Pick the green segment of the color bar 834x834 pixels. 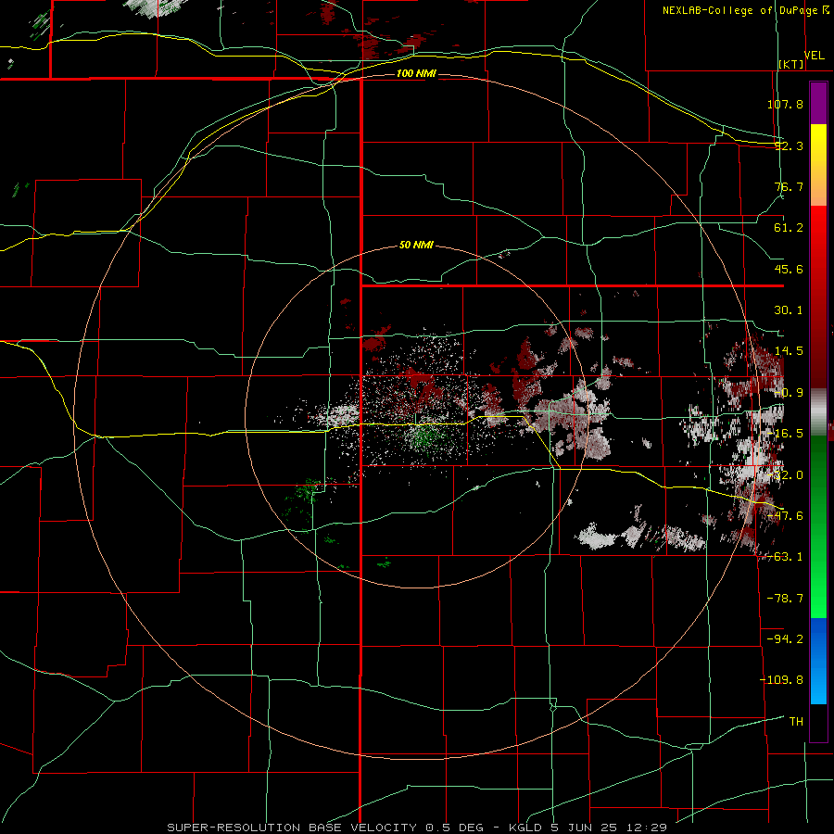click(x=818, y=526)
